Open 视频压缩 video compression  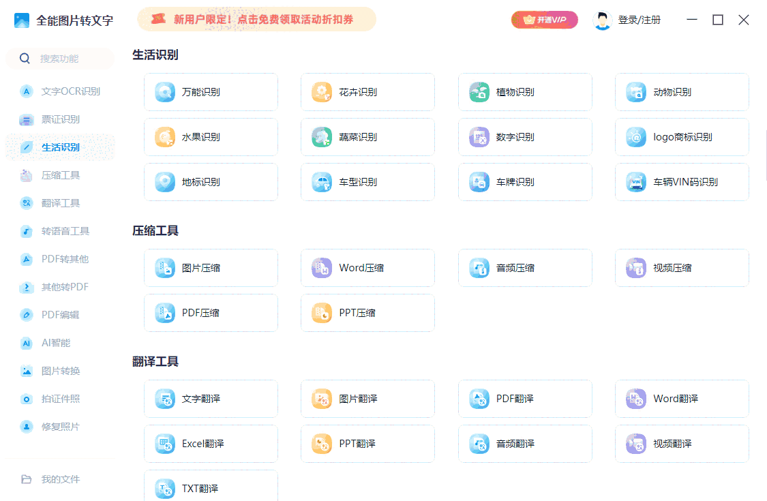pos(681,267)
